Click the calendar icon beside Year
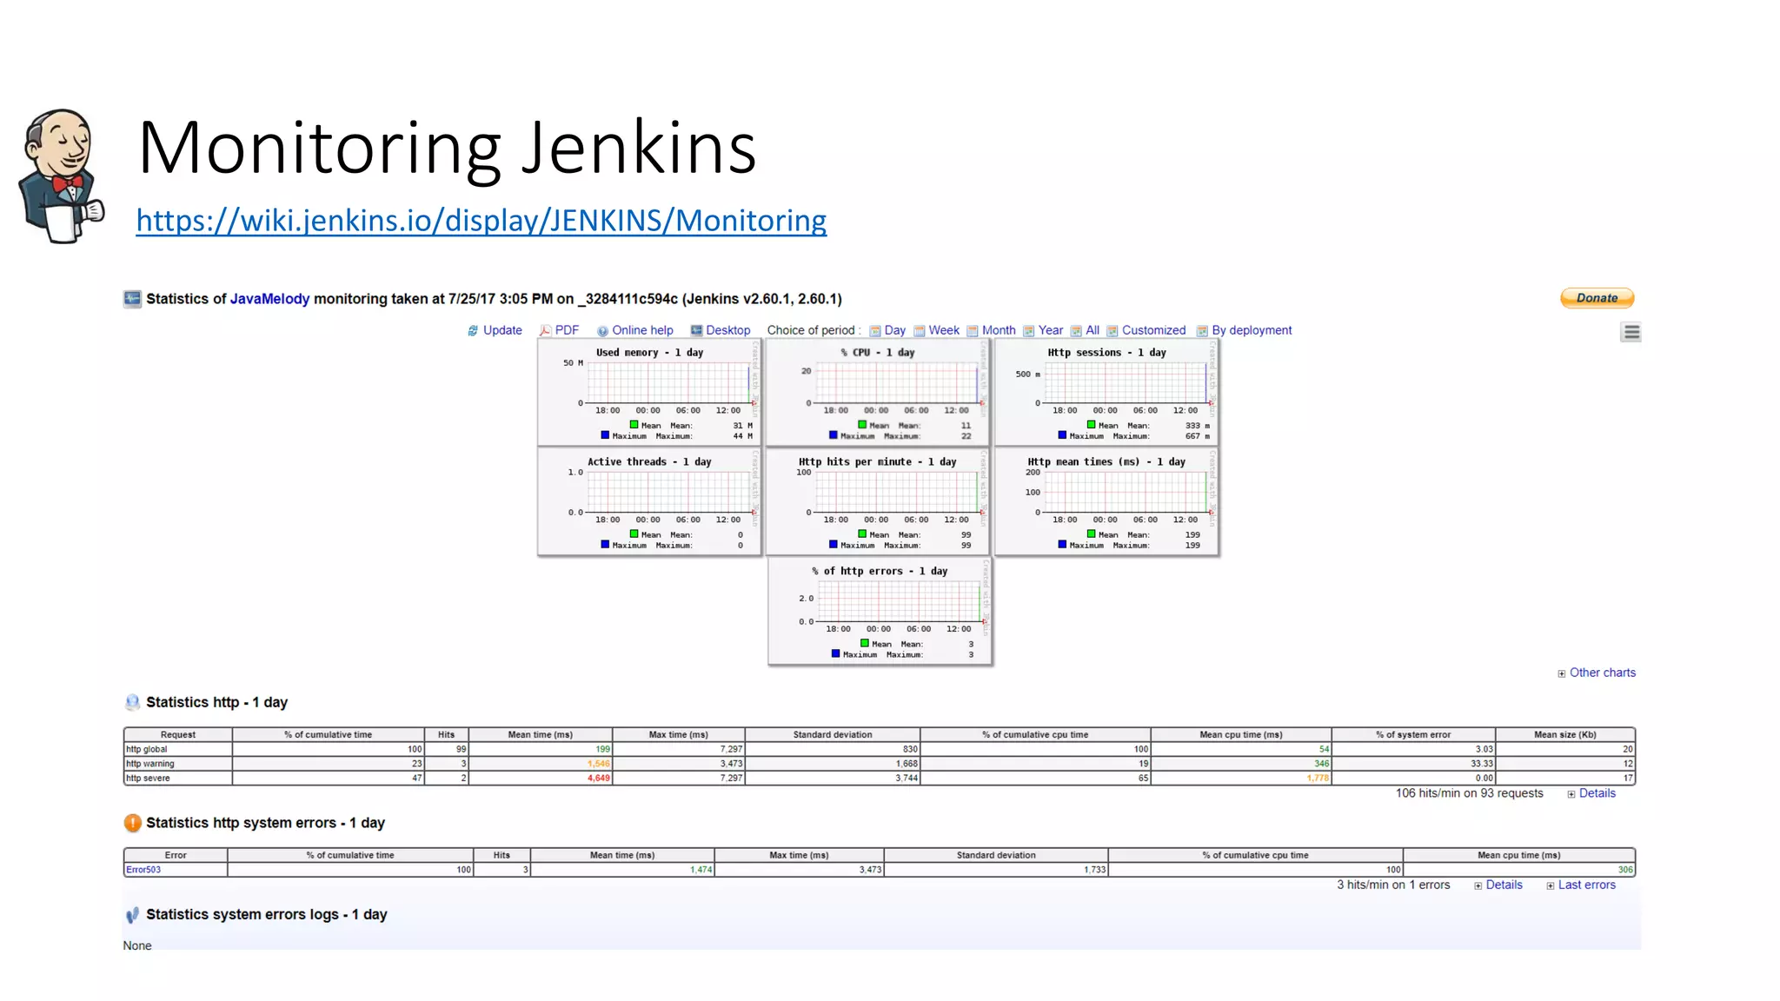Viewport: 1780px width, 1001px height. coord(1029,331)
